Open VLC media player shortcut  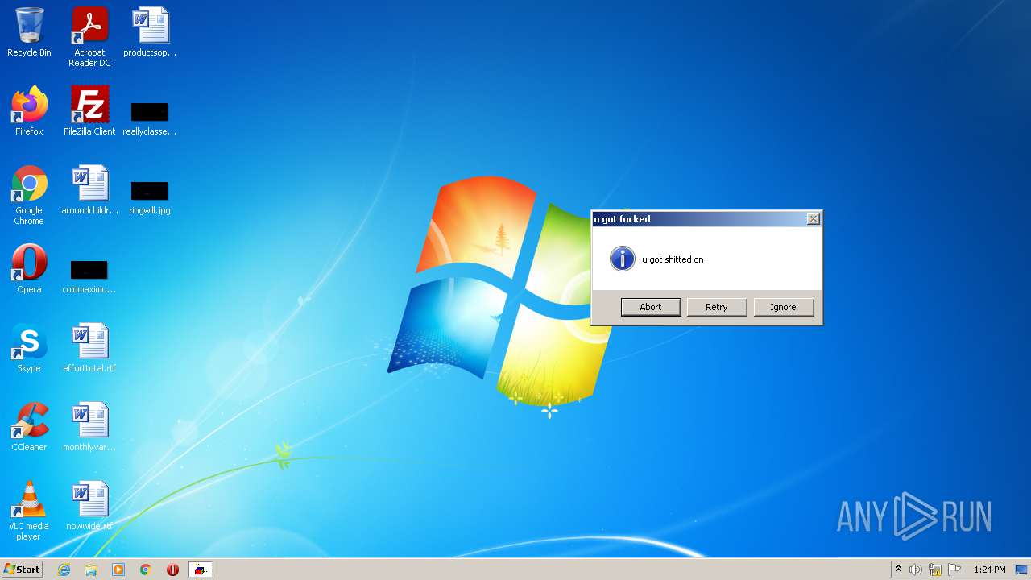tap(29, 511)
